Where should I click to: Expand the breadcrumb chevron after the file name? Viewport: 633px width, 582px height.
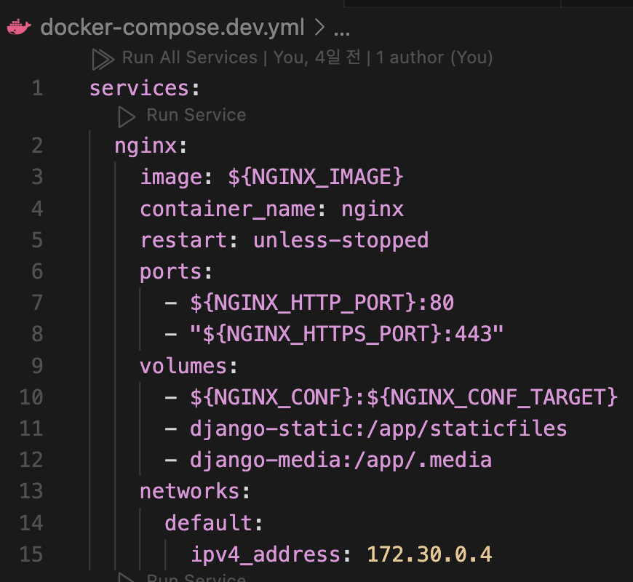point(319,27)
